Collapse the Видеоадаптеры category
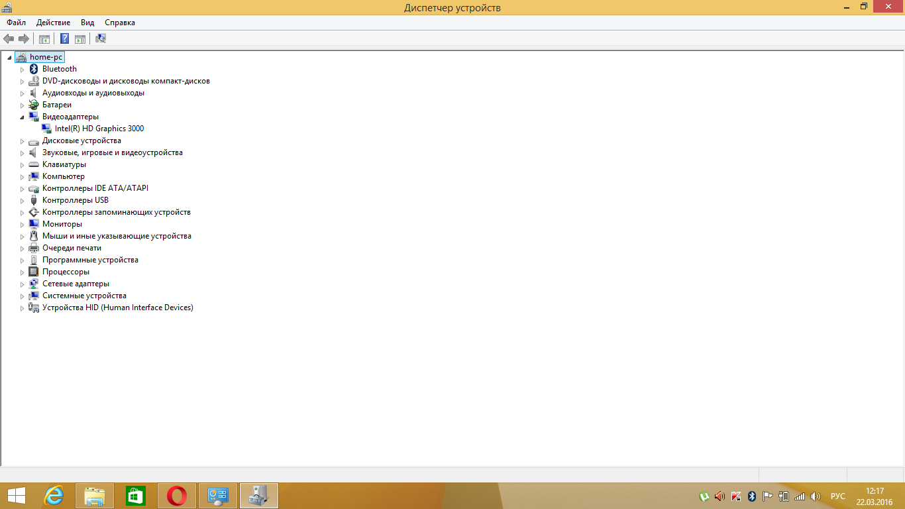 point(22,117)
